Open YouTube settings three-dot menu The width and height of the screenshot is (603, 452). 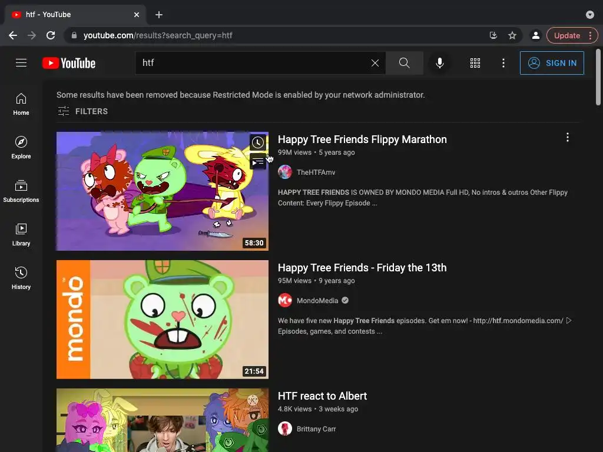point(503,63)
